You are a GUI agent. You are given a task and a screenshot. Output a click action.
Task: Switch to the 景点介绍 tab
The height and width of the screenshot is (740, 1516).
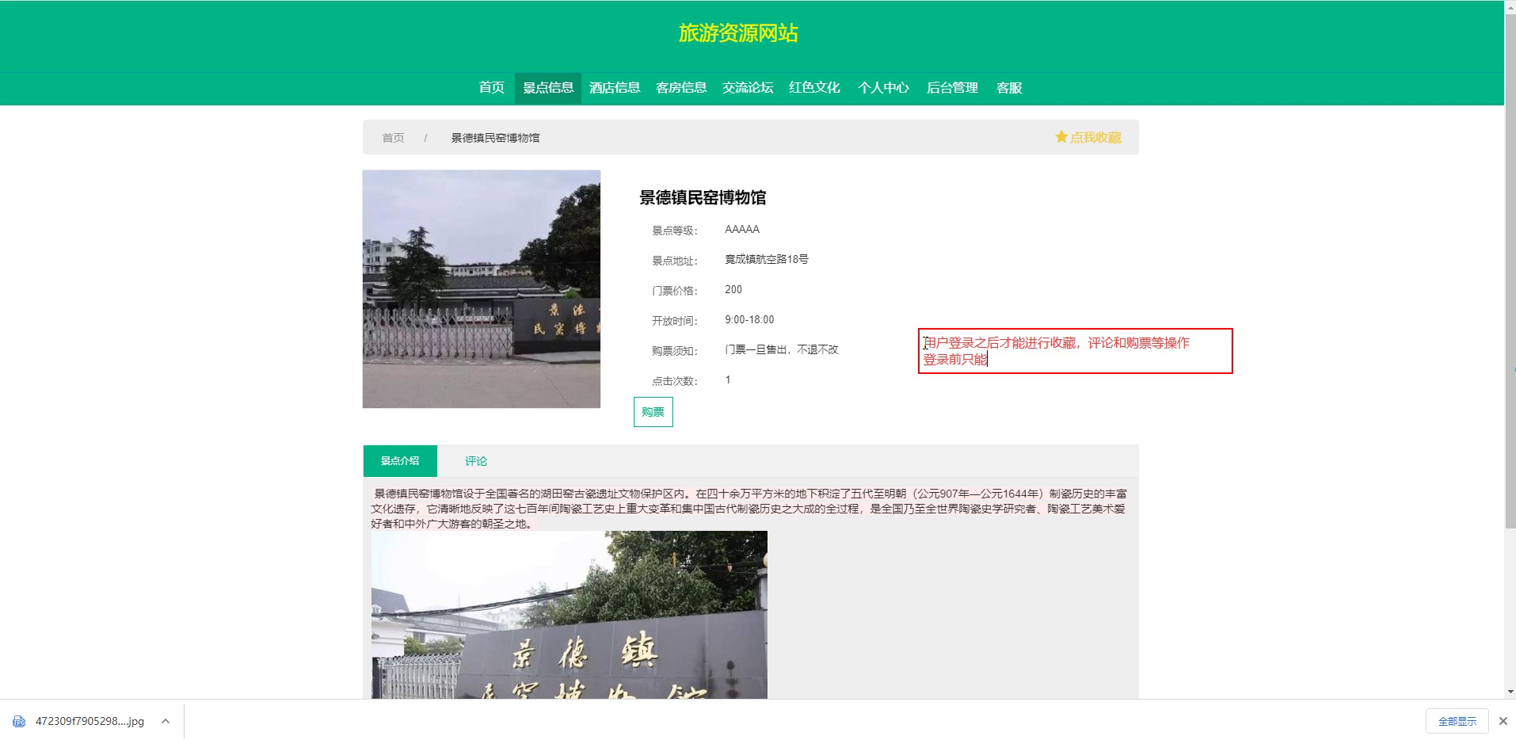coord(400,461)
